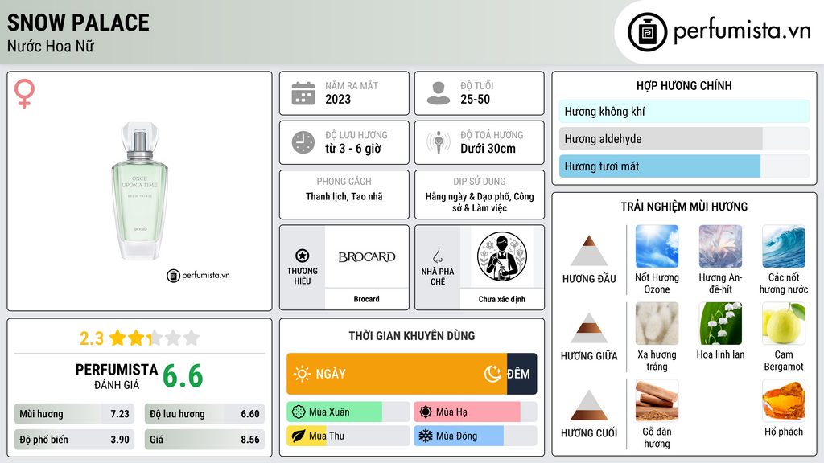Click the Xạ hương trắng note image
The height and width of the screenshot is (463, 824).
coord(657,323)
